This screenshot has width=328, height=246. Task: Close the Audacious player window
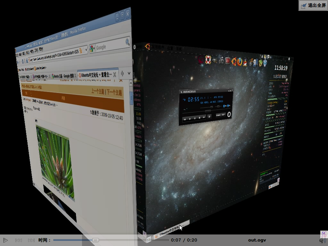232,90
